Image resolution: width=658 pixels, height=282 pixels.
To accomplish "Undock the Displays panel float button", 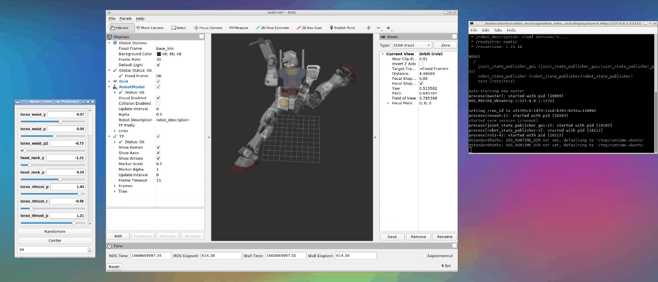I will tap(201, 37).
